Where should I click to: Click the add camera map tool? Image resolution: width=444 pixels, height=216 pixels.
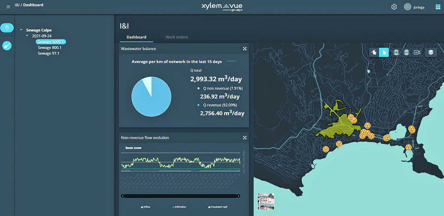click(417, 53)
